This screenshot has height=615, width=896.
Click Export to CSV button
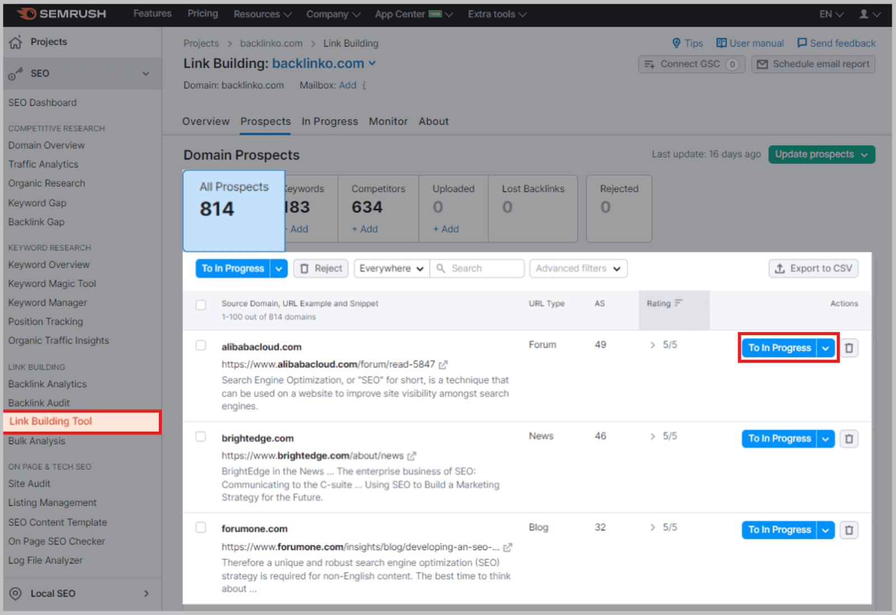point(813,269)
